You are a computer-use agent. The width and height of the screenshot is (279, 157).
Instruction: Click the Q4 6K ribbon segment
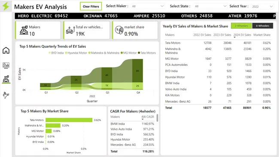coord(137,71)
